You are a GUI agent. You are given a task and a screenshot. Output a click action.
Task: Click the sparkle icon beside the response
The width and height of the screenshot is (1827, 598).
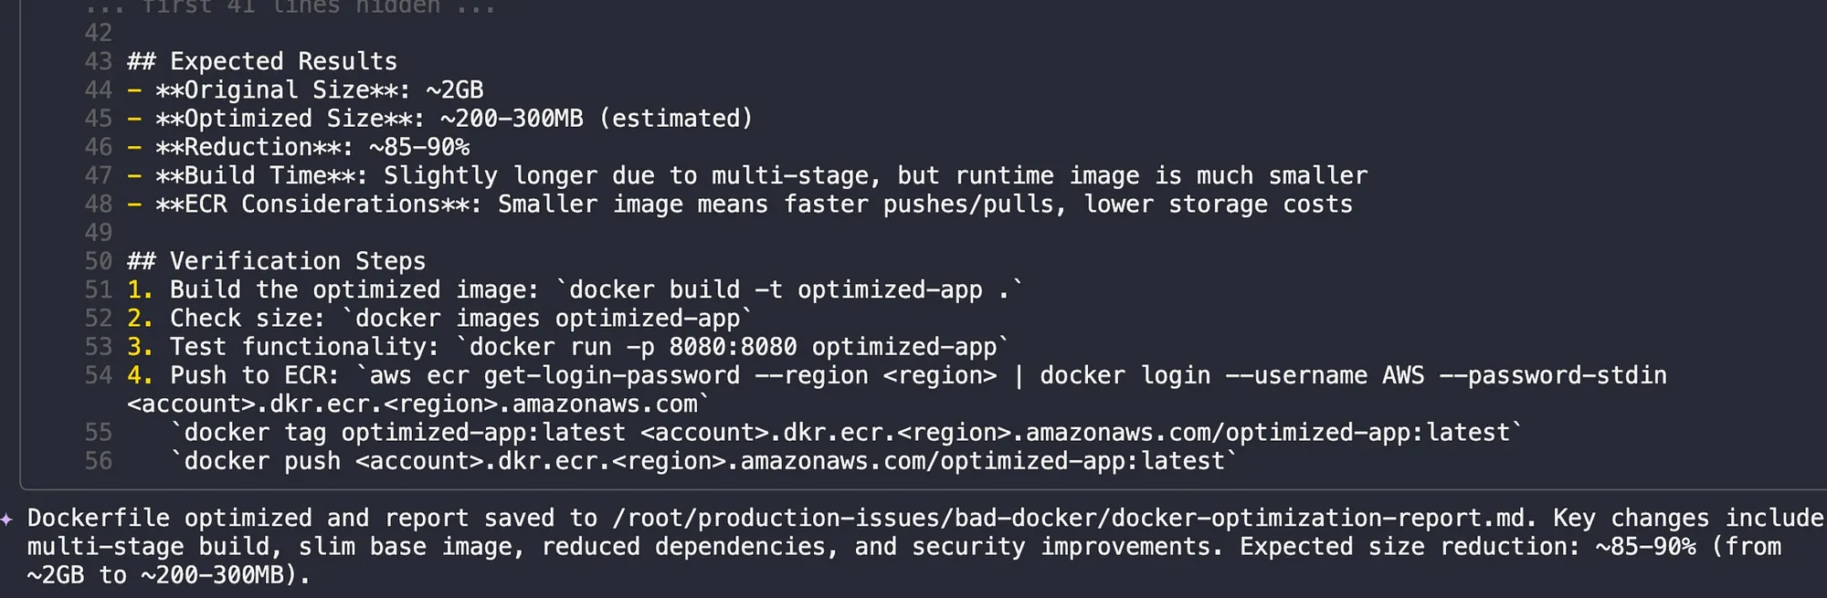[7, 519]
